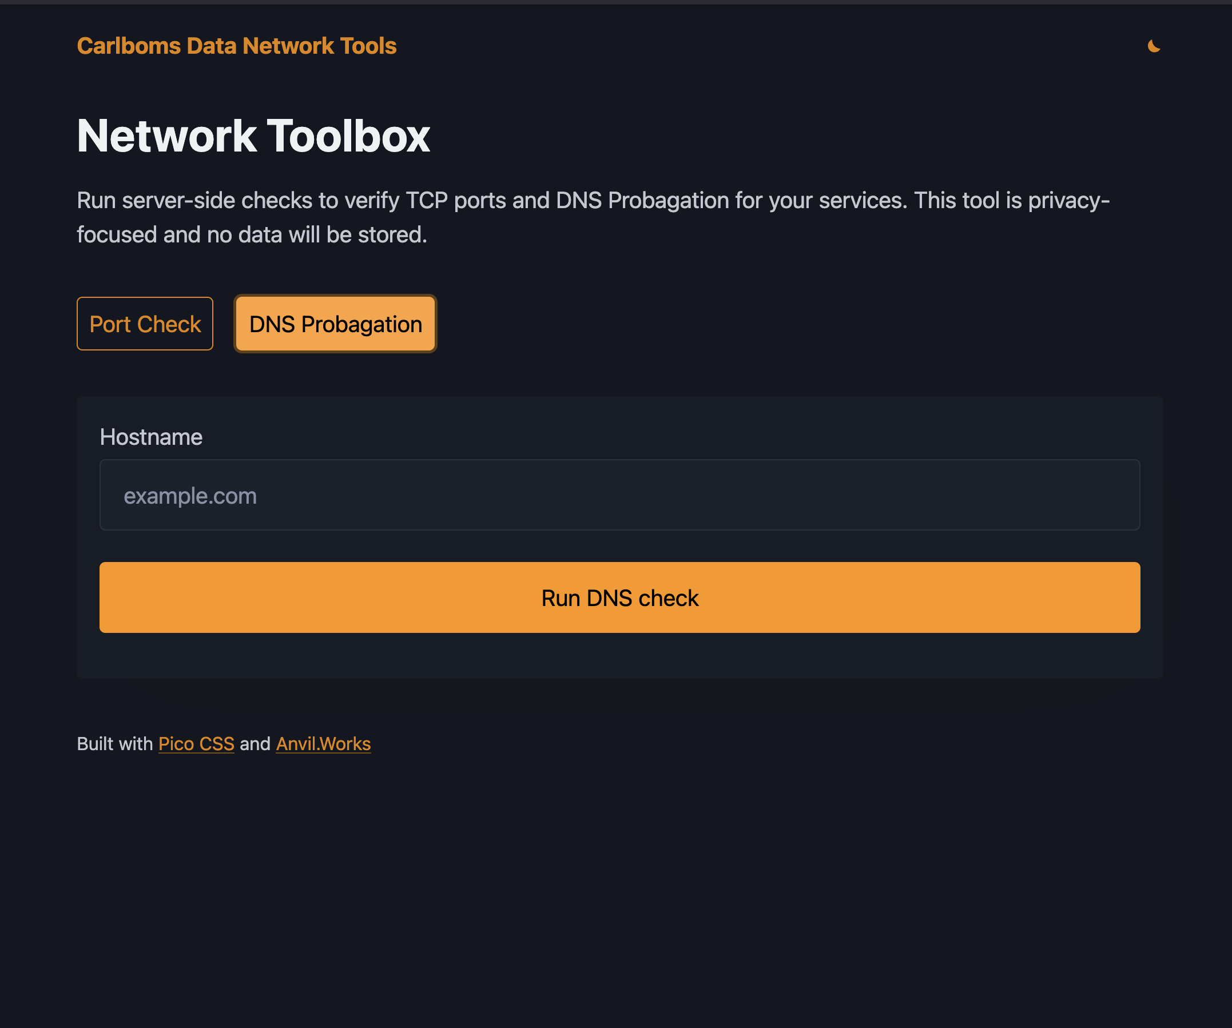Switch color theme via header moon

pyautogui.click(x=1154, y=46)
